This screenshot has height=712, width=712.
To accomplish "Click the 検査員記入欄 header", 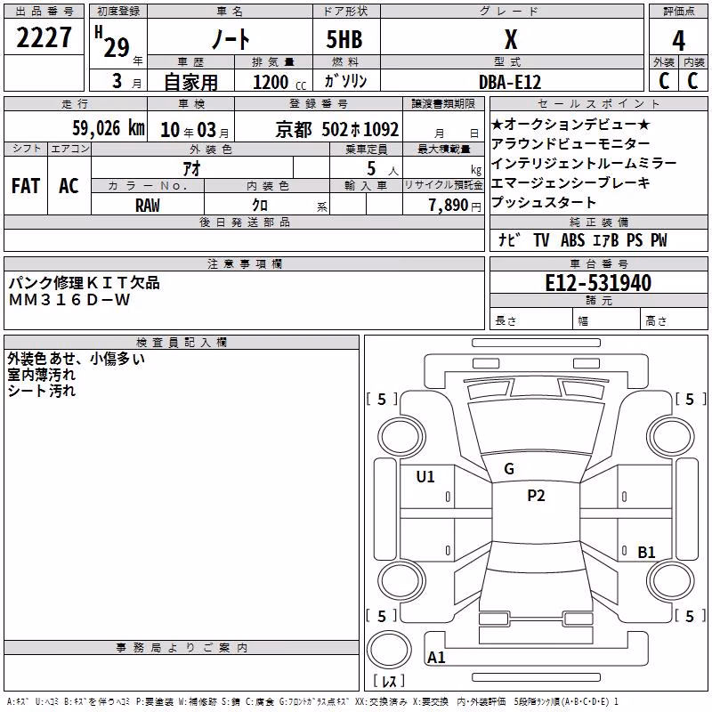I will pyautogui.click(x=182, y=343).
